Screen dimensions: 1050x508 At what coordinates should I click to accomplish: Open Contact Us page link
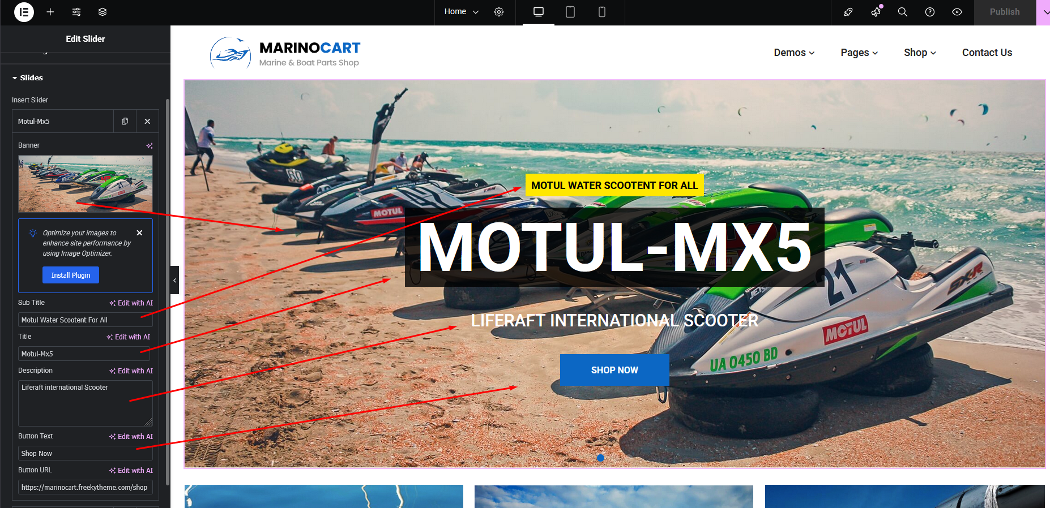[987, 53]
